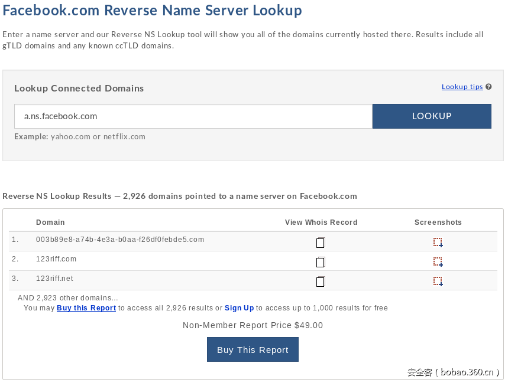Select the 123riff.com domain entry
508x383 pixels.
pyautogui.click(x=56, y=258)
